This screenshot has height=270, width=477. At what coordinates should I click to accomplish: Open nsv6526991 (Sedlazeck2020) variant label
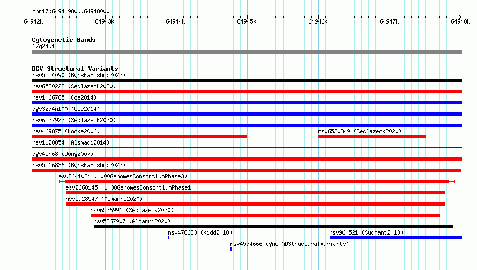132,210
